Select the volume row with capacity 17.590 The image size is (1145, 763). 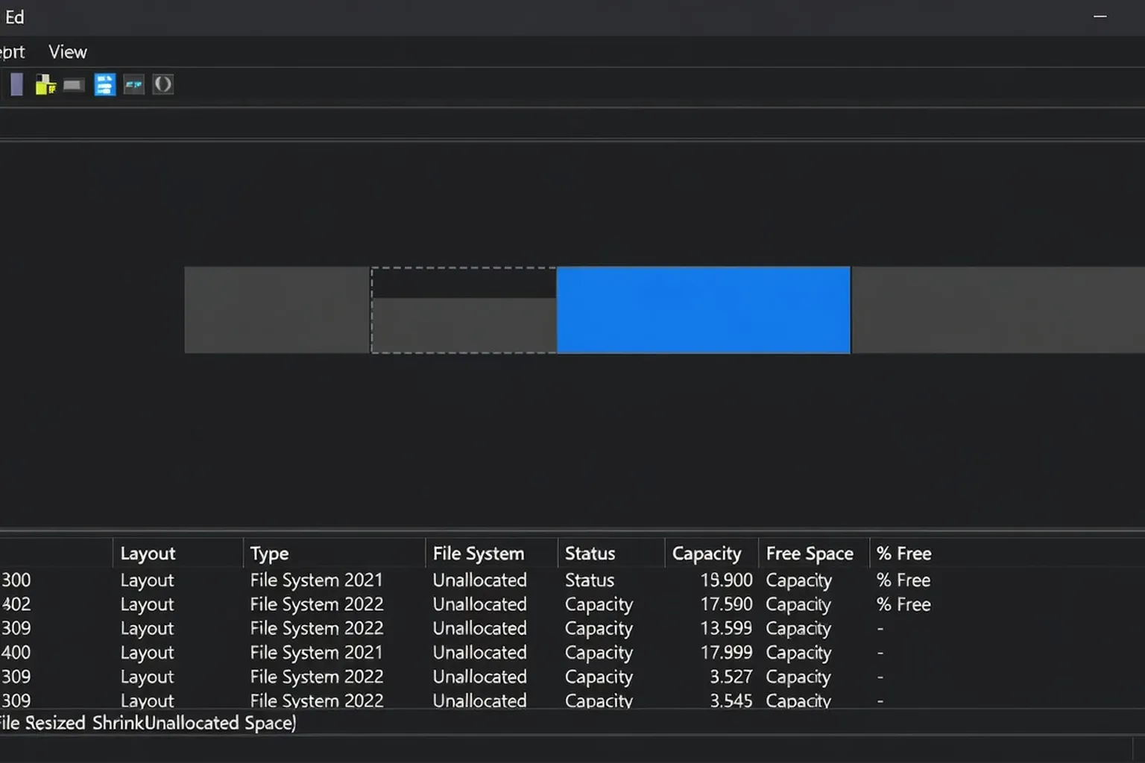point(572,604)
